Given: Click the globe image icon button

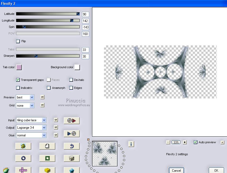Looking at the screenshot, I should coord(23,146).
